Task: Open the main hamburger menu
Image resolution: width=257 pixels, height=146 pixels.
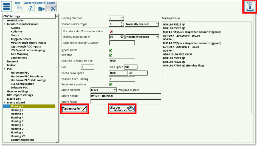Action: [x=7, y=7]
